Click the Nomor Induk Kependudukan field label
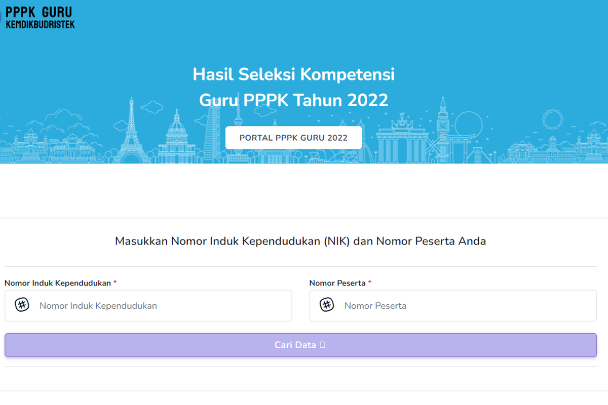 pos(58,283)
